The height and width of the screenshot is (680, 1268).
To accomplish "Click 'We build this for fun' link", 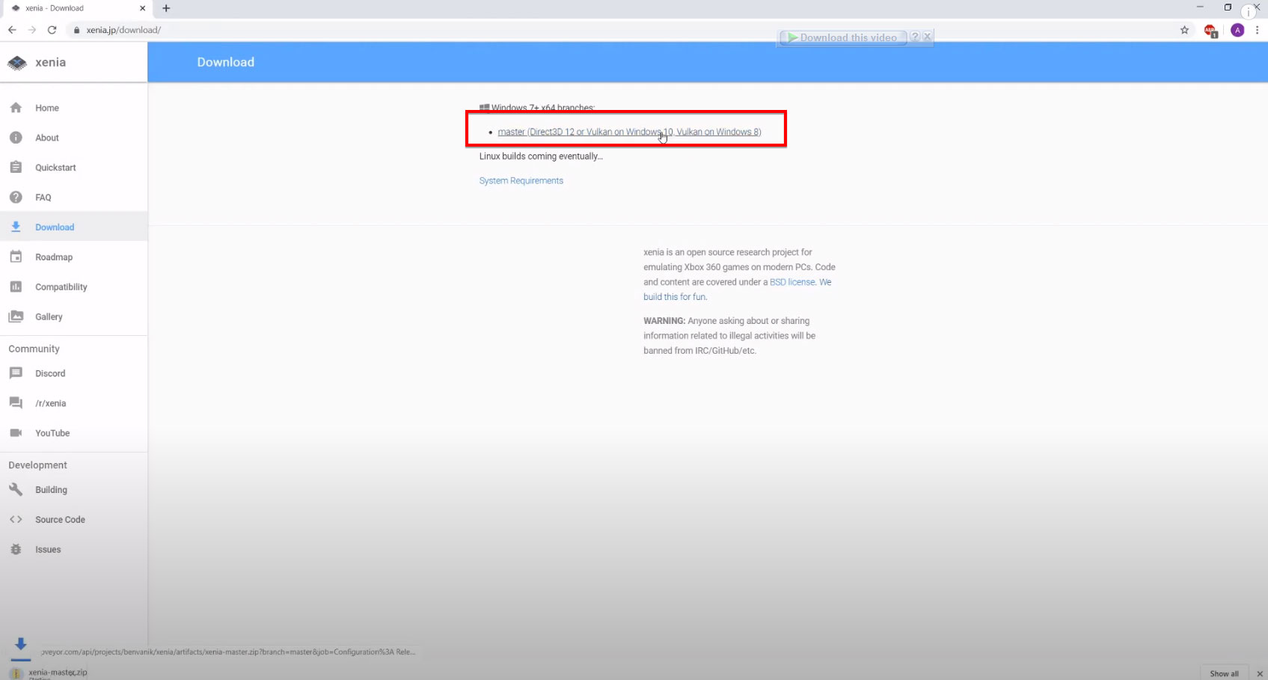I will 737,290.
